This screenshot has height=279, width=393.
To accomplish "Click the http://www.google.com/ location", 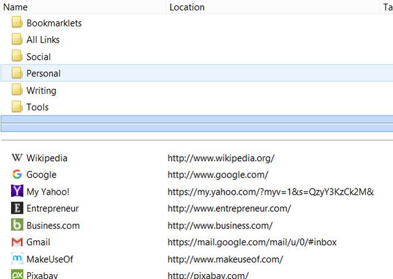I will [x=218, y=175].
